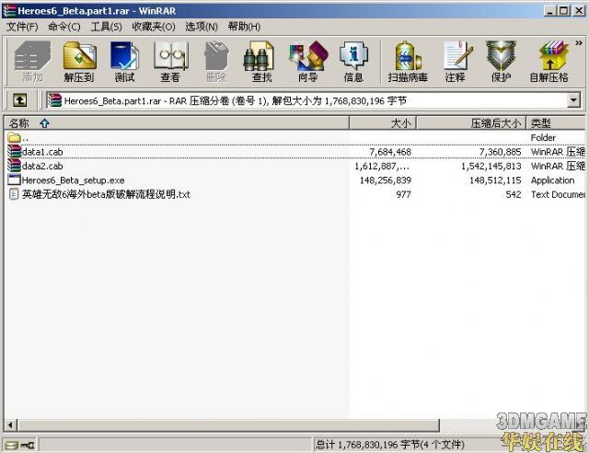Image resolution: width=589 pixels, height=453 pixels.
Task: Open the 查看 (View) toolbar icon
Action: (170, 62)
